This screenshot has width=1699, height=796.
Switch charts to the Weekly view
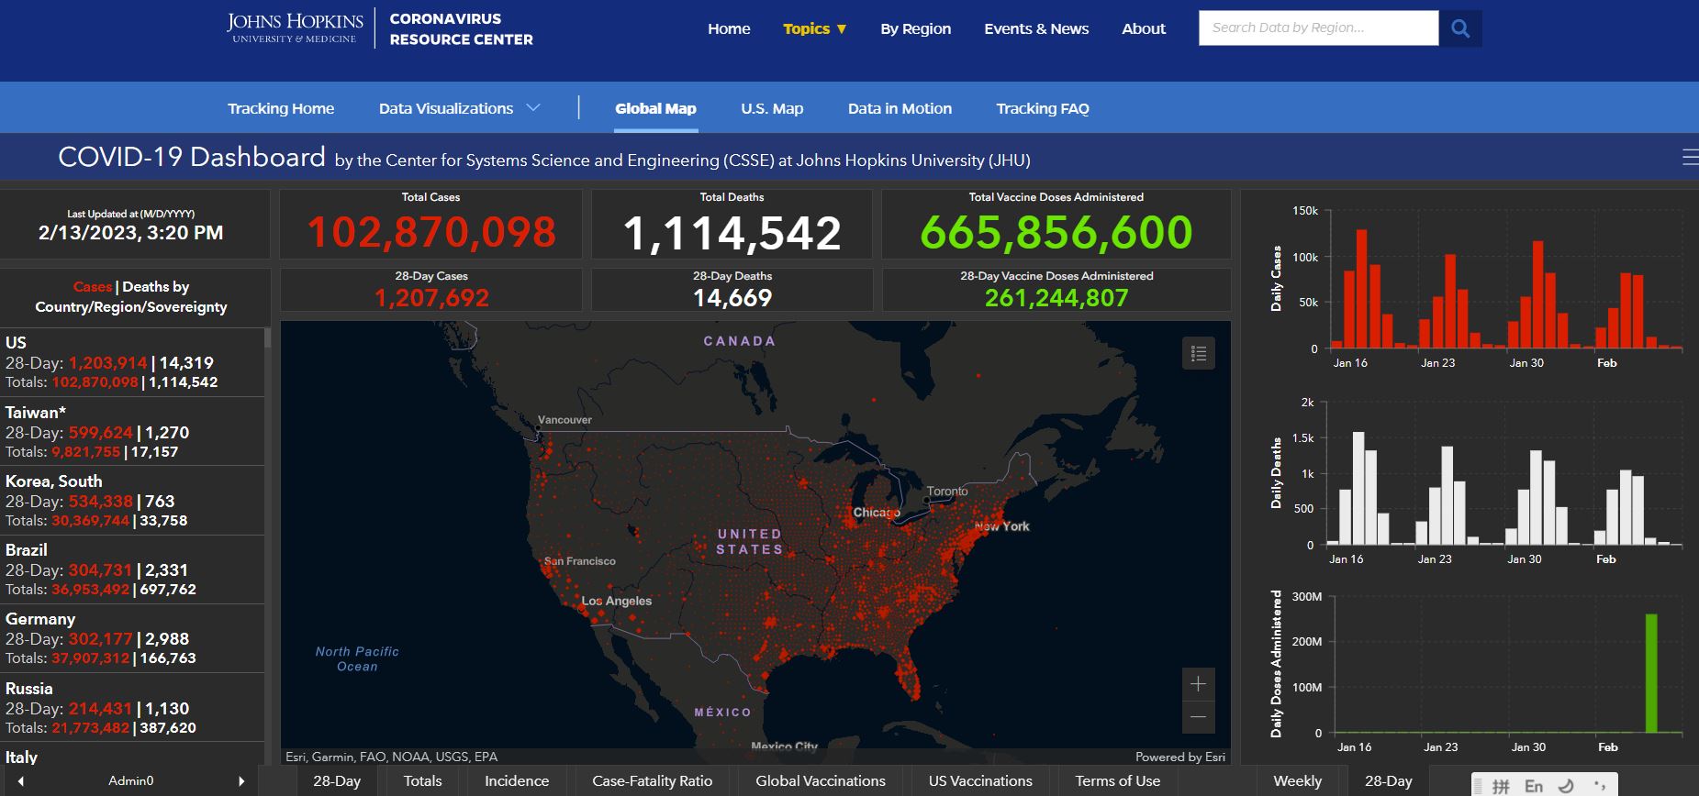tap(1297, 781)
